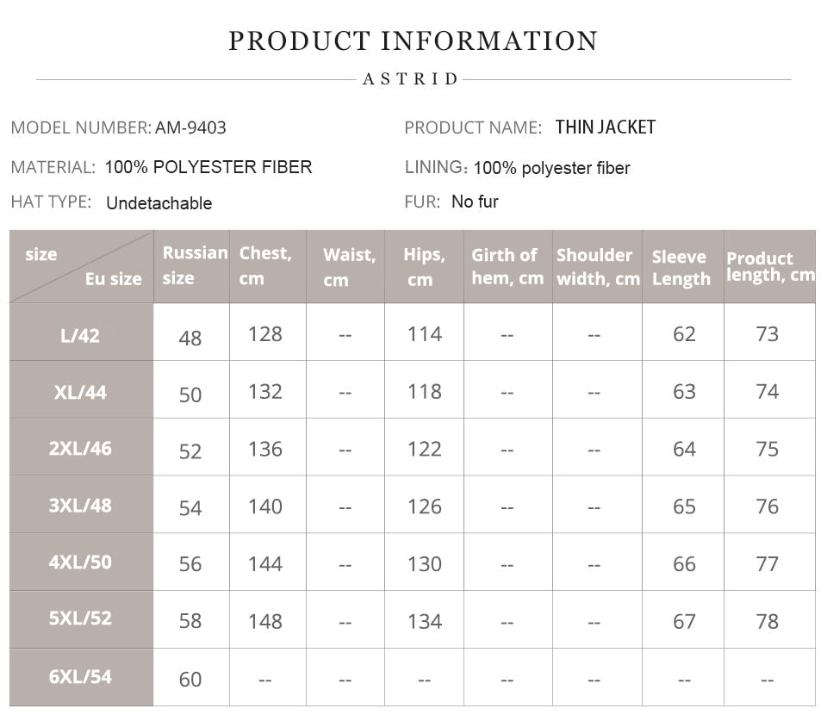Click the Chest, cm column header
The image size is (827, 721).
tap(266, 265)
